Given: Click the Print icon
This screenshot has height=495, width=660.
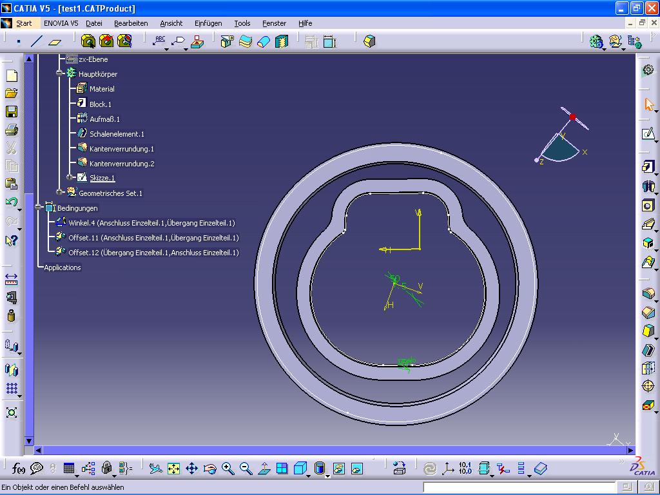Looking at the screenshot, I should point(12,130).
